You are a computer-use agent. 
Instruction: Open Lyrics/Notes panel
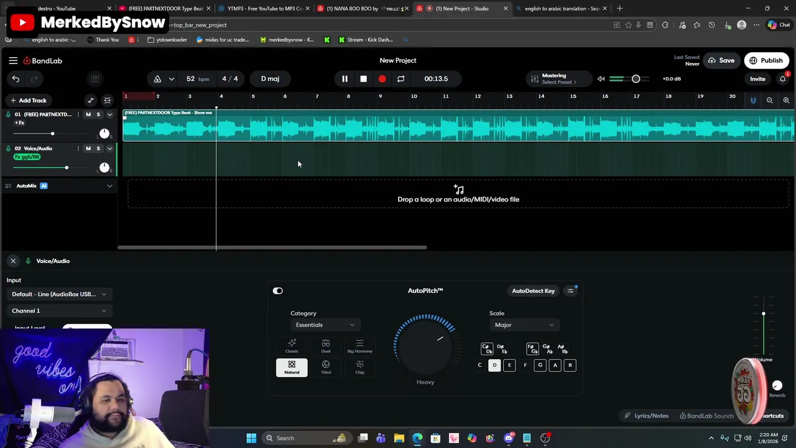[646, 416]
